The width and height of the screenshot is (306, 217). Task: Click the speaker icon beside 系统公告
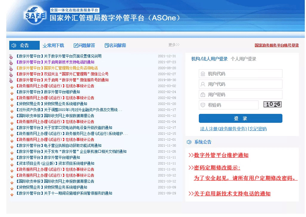pyautogui.click(x=189, y=142)
